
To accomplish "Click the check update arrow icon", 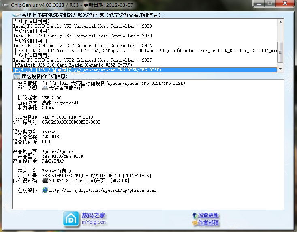I will click(x=194, y=215).
